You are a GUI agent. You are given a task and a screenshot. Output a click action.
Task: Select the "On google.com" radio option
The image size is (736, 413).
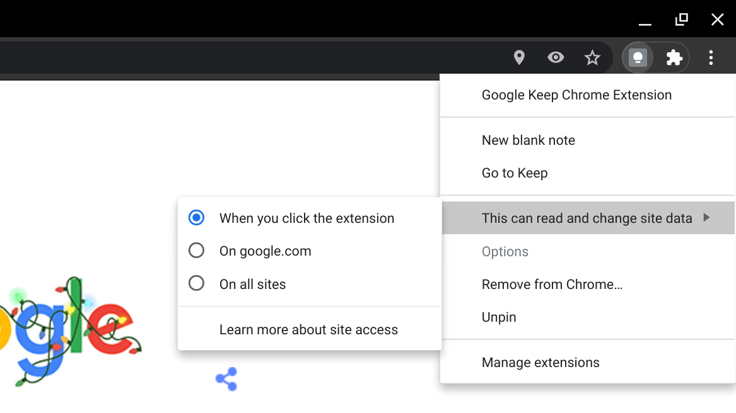pos(196,251)
